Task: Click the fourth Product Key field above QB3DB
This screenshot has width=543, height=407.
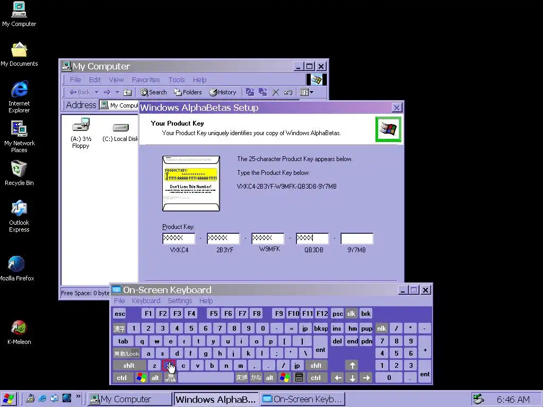Action: [x=312, y=238]
